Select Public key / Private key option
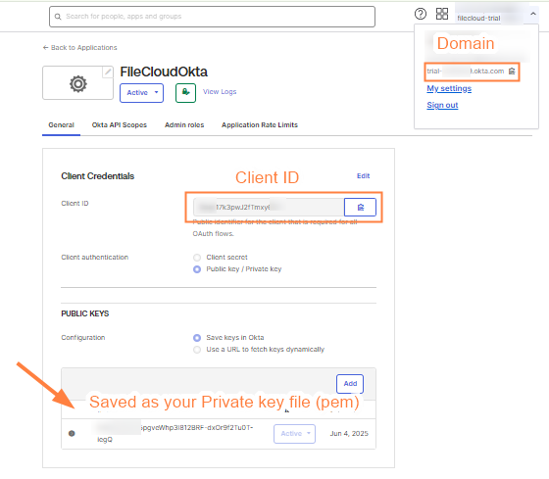 point(197,269)
